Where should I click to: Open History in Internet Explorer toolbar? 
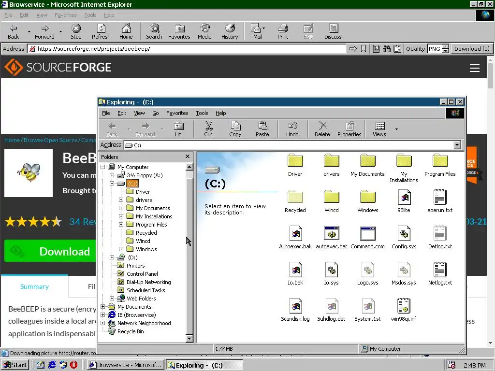click(x=230, y=31)
